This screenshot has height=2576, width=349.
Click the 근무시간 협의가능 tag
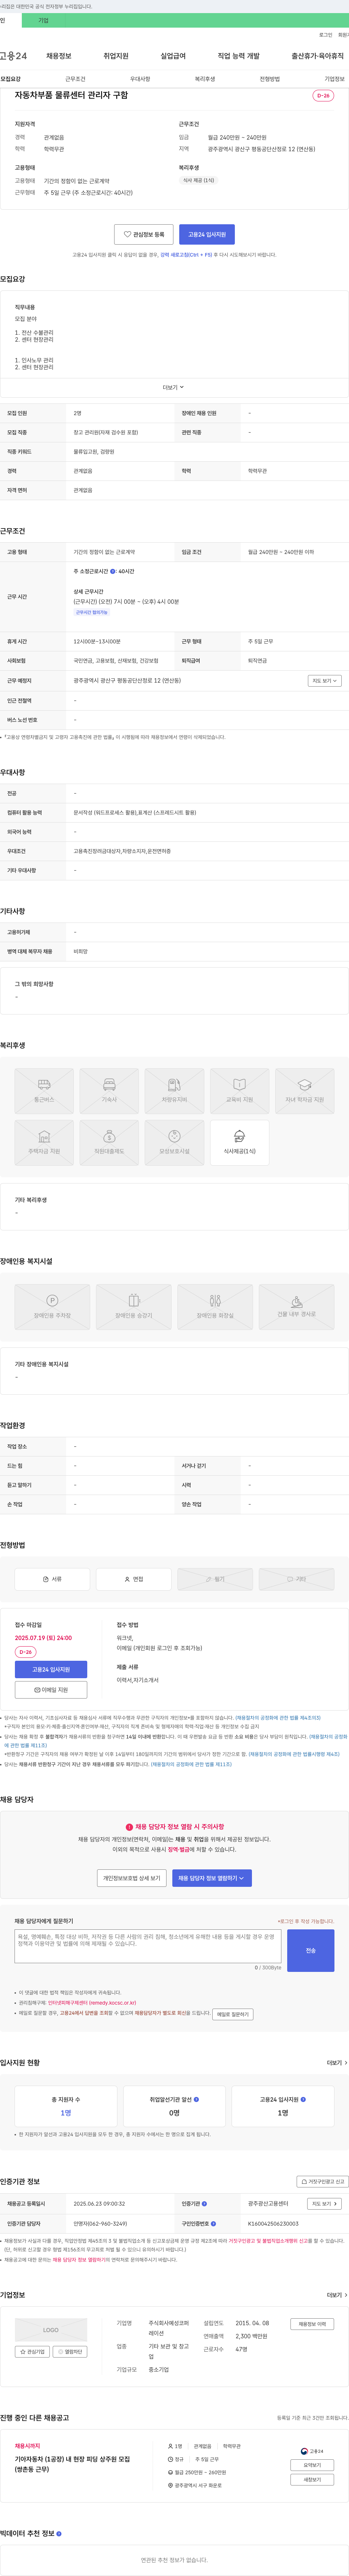(x=92, y=612)
